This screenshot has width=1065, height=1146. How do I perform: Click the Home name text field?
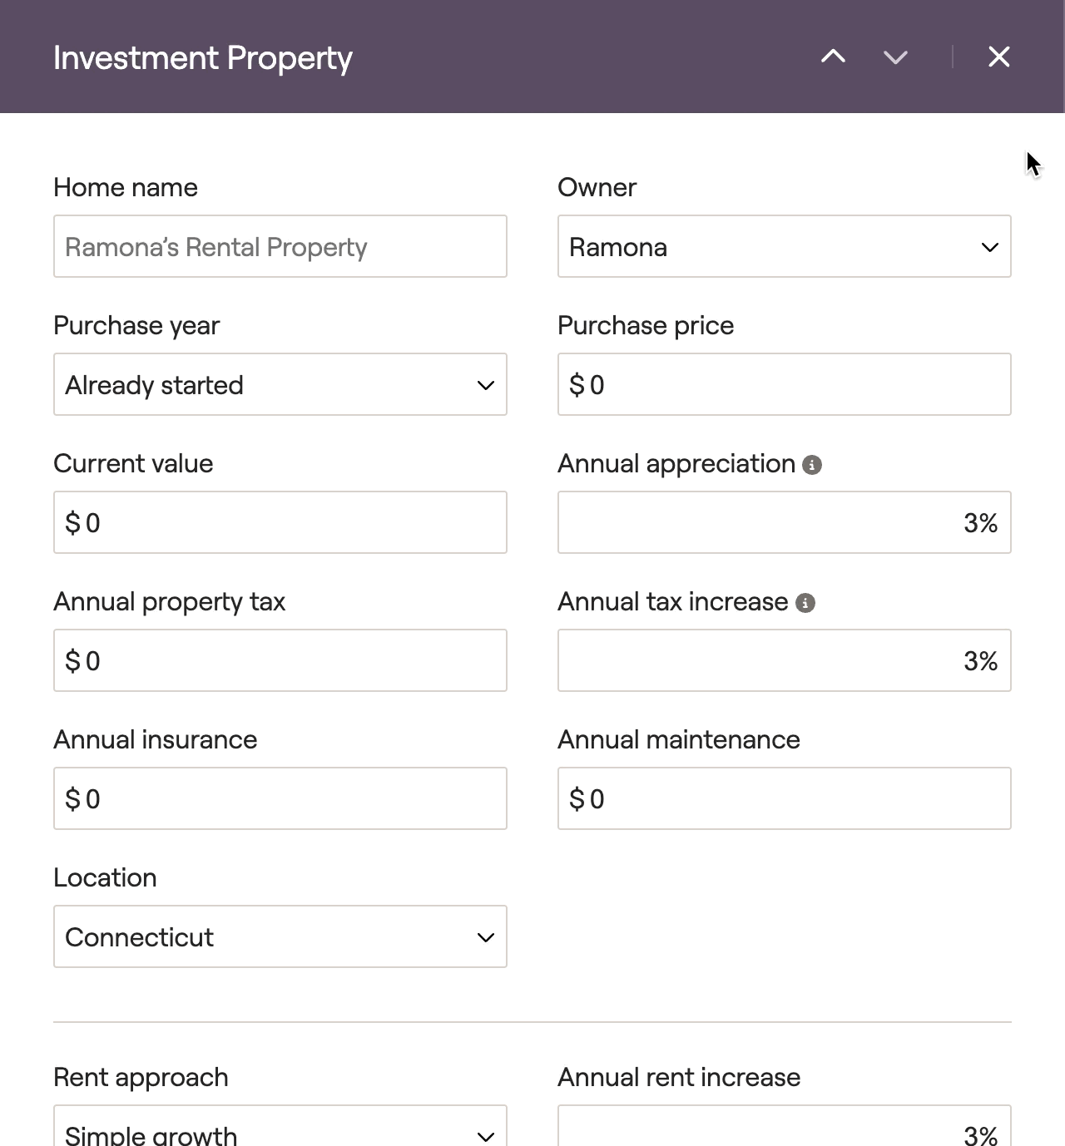(280, 247)
